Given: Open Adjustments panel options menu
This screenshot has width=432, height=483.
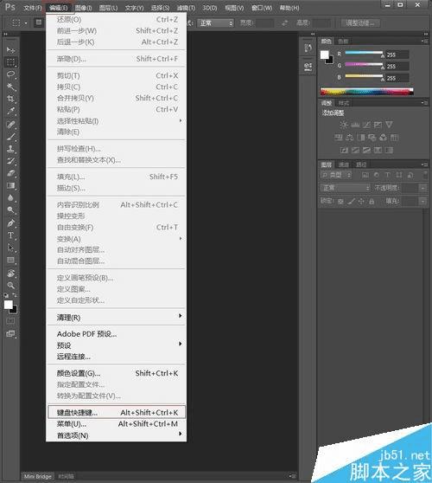Looking at the screenshot, I should pos(424,103).
